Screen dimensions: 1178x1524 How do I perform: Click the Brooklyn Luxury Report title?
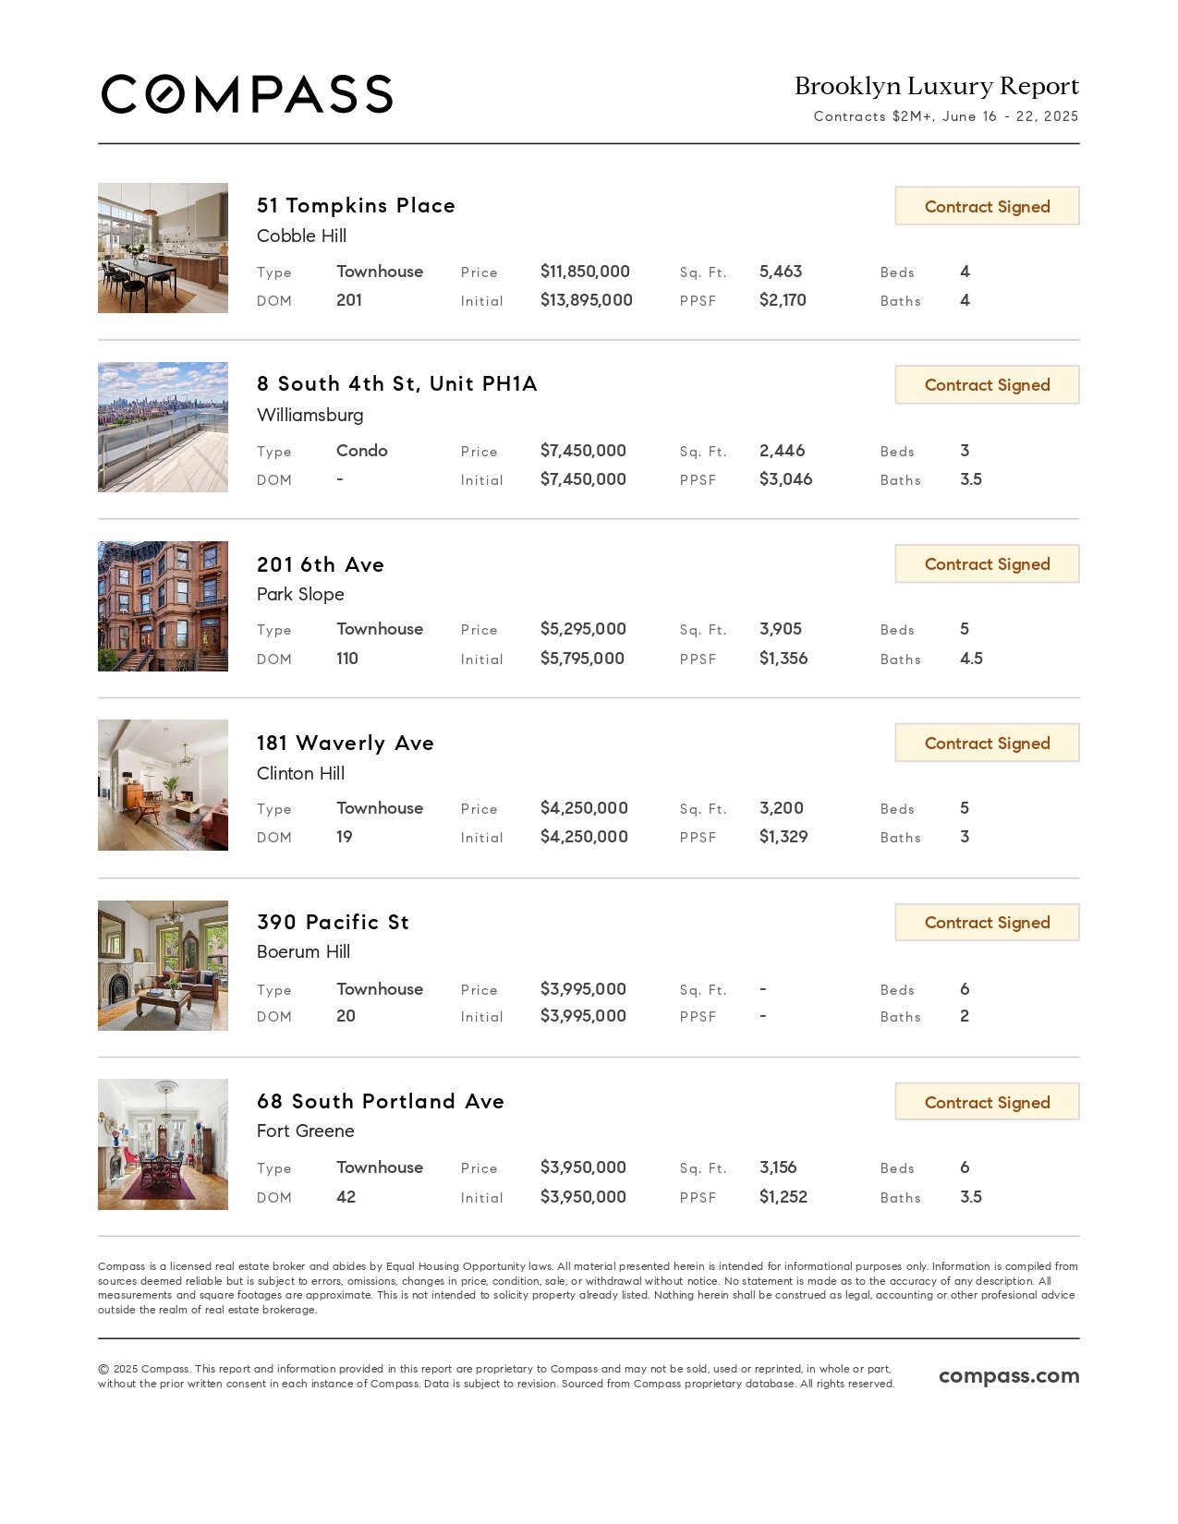(937, 86)
